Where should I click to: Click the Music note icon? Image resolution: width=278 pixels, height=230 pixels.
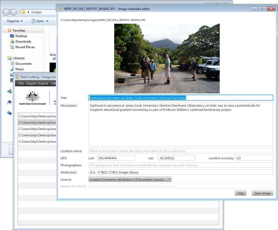(12, 69)
